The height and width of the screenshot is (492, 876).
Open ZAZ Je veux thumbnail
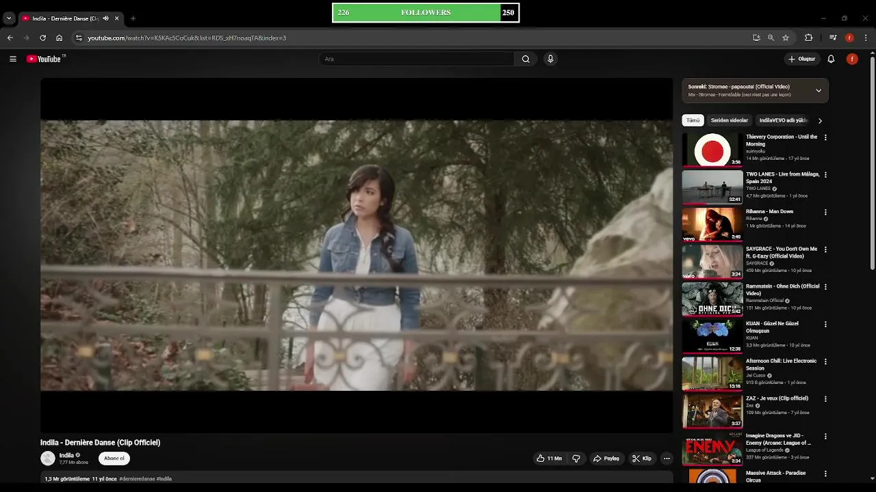tap(712, 411)
